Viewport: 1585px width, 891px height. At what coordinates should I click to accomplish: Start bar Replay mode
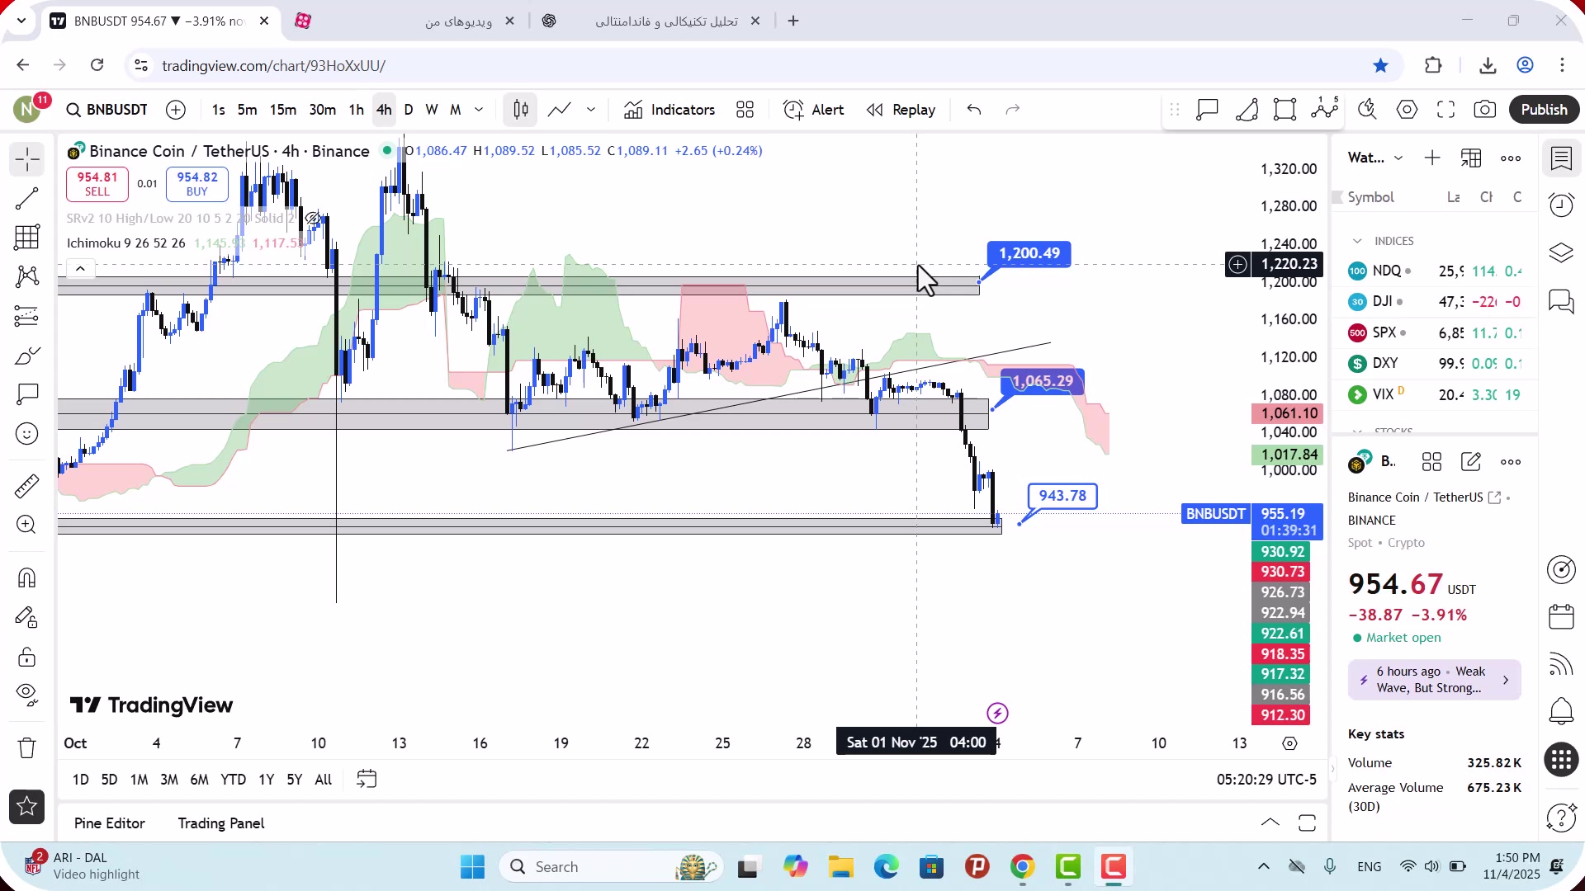(x=901, y=110)
